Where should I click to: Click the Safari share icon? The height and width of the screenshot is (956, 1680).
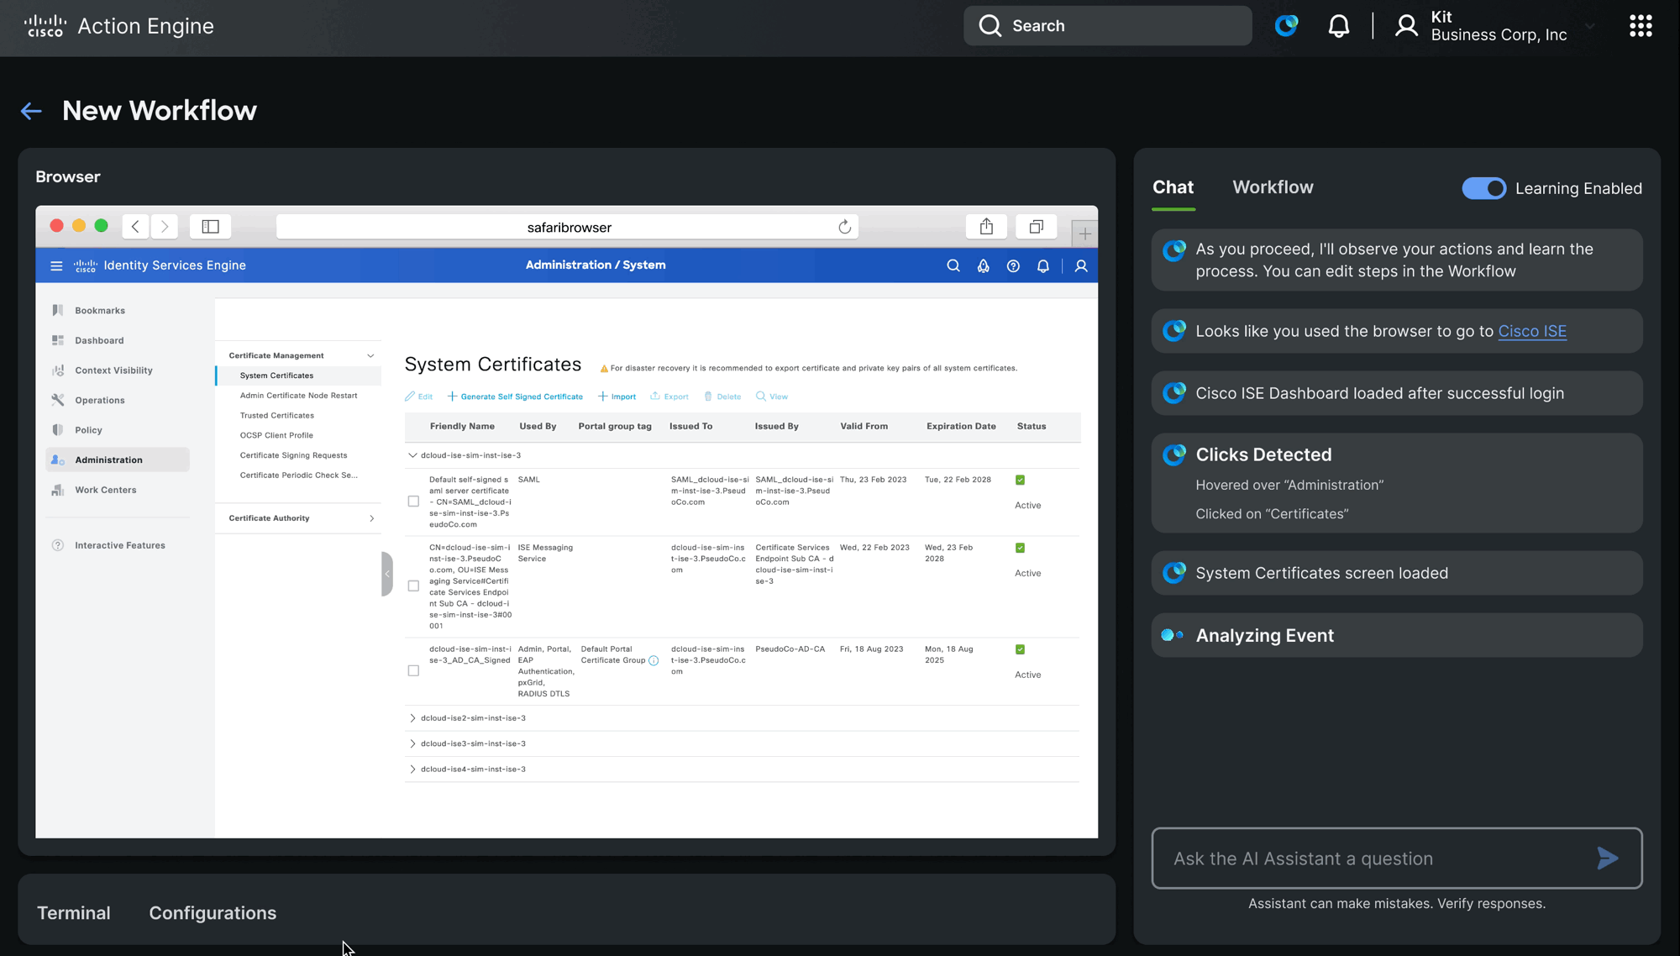(986, 227)
